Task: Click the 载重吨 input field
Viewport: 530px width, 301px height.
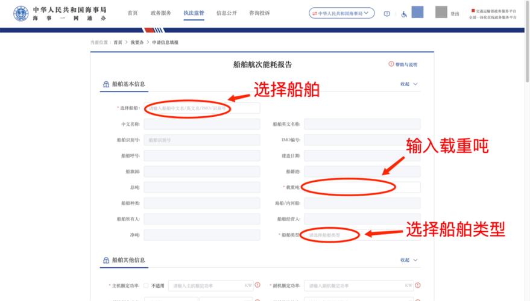Action: pyautogui.click(x=362, y=187)
